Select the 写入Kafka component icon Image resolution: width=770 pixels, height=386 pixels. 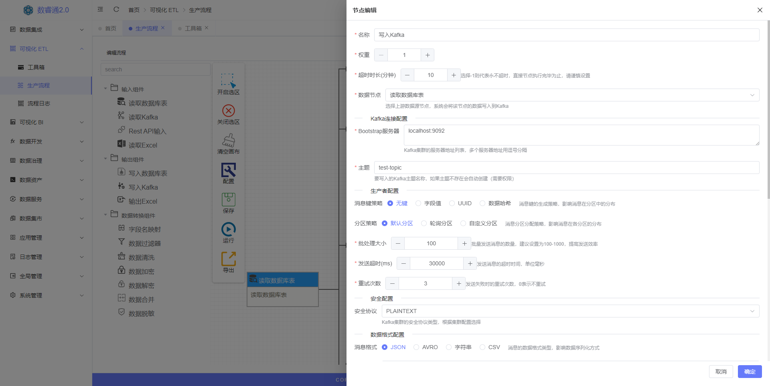(x=122, y=186)
